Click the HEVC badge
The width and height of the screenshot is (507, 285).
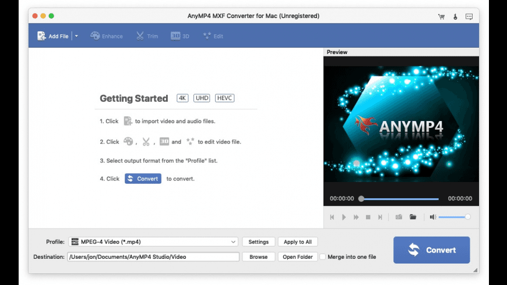click(224, 98)
